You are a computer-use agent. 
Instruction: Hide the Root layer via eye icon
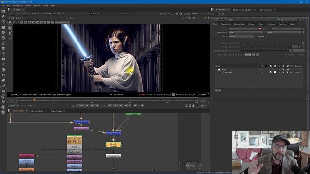tap(263, 70)
